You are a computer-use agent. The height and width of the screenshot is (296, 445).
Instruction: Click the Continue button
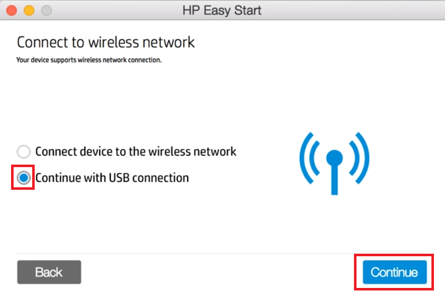click(x=395, y=272)
